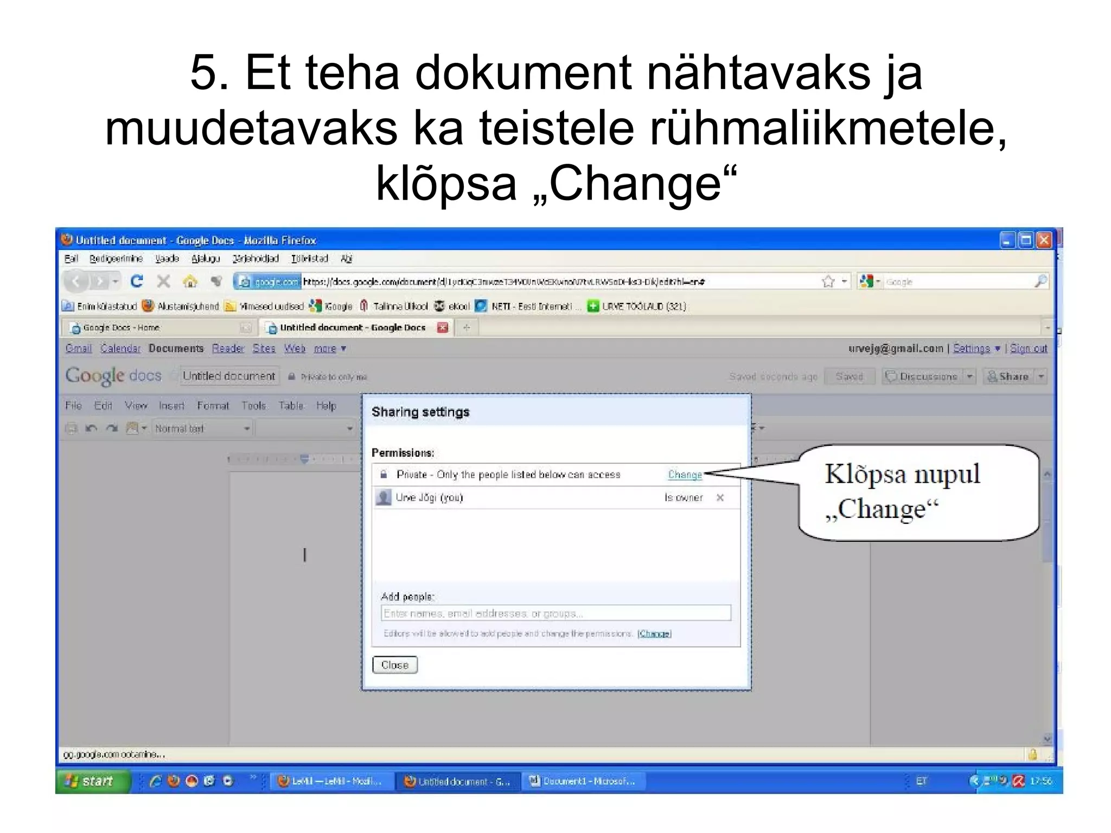Expand the more menu in Google bar
This screenshot has height=833, width=1111.
[330, 348]
